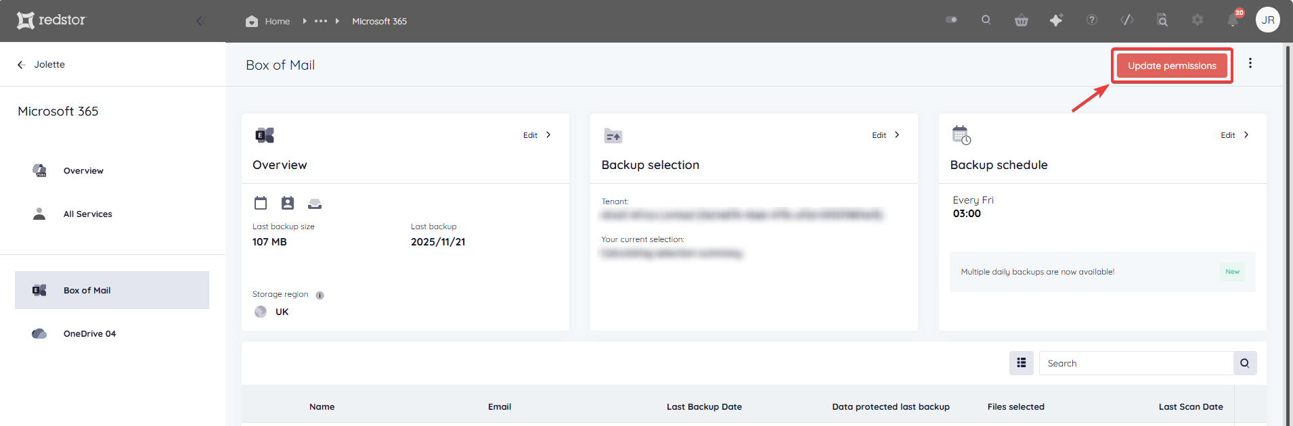1293x426 pixels.
Task: Open the document search icon
Action: click(x=1162, y=20)
